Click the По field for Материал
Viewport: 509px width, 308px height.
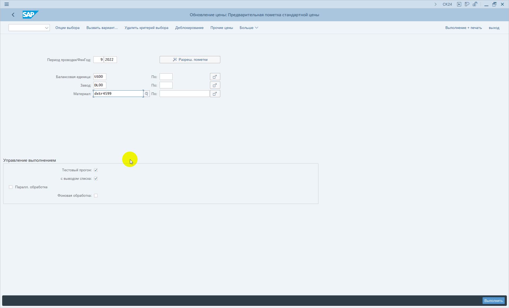(x=185, y=94)
